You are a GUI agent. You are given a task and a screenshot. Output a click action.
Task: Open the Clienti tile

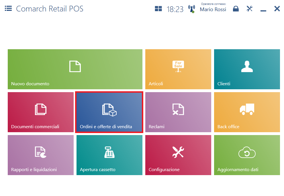(247, 69)
